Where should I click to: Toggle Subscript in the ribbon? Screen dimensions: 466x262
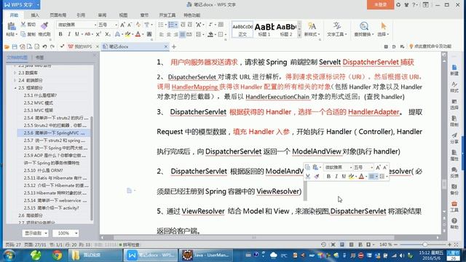[x=108, y=34]
